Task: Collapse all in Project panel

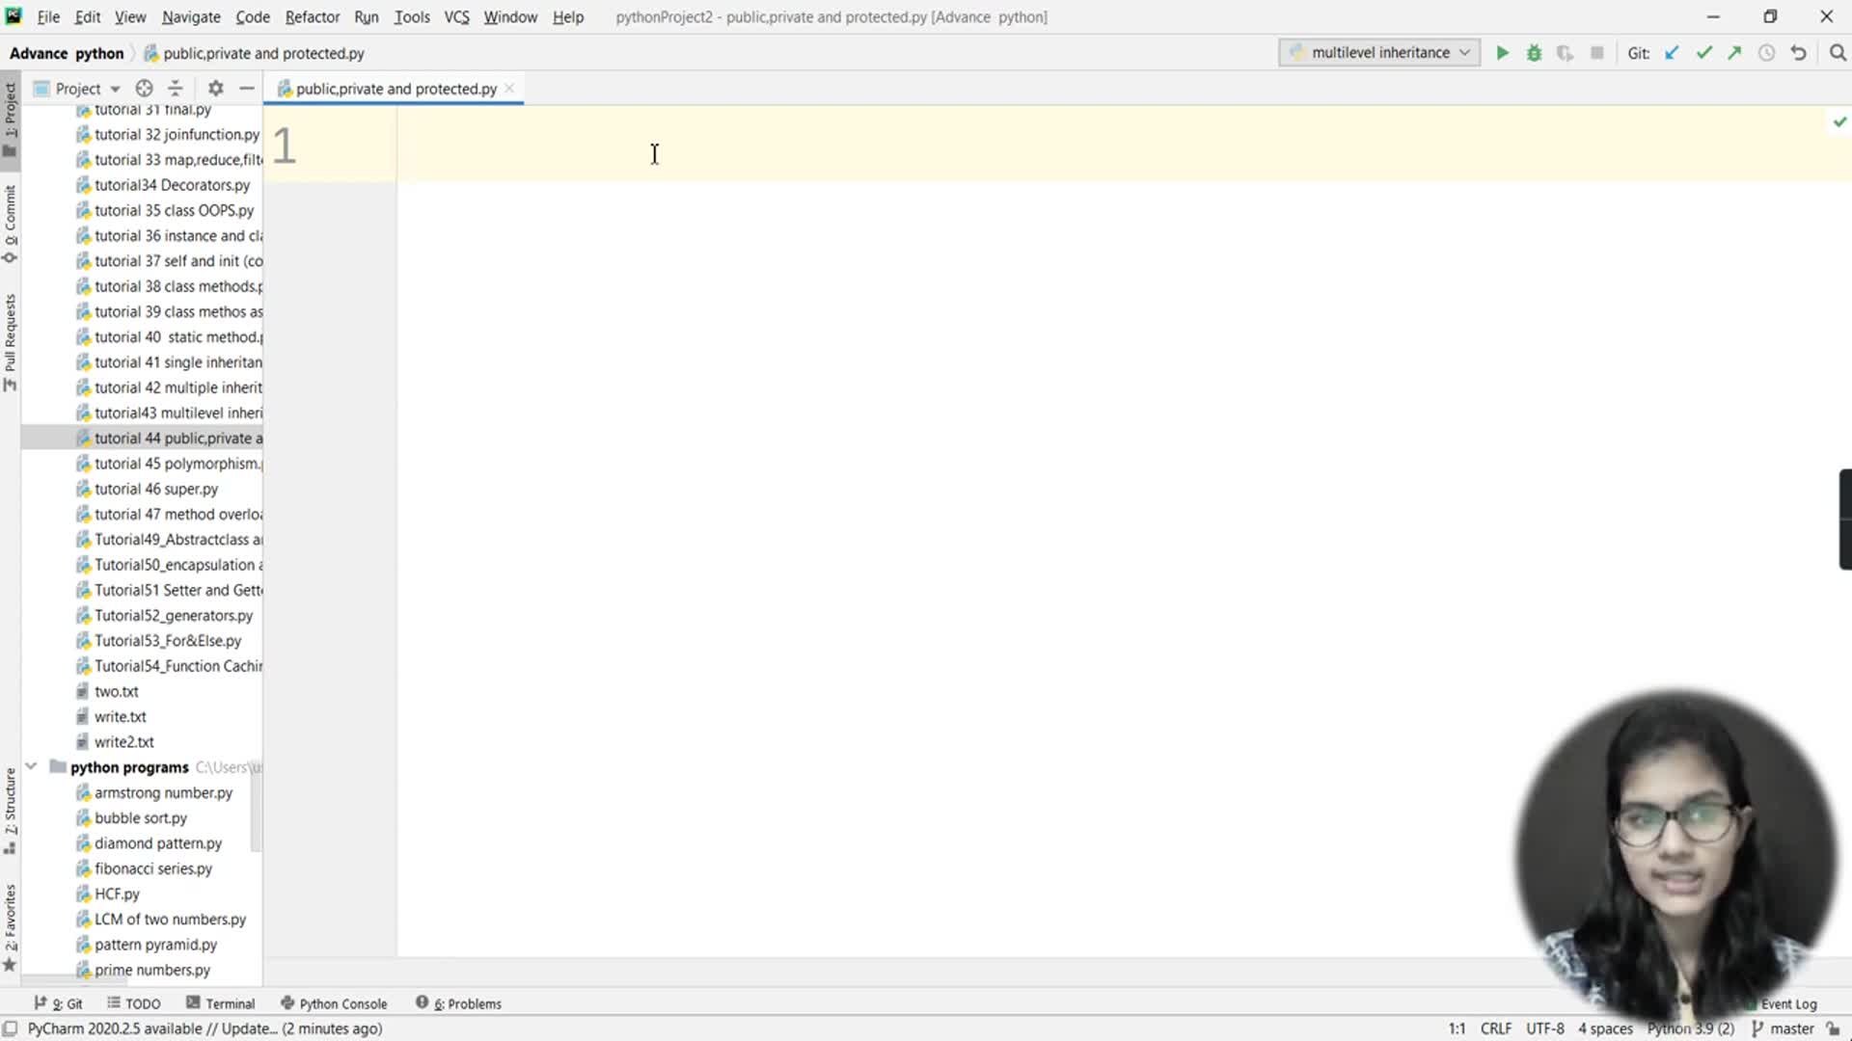Action: click(x=175, y=88)
